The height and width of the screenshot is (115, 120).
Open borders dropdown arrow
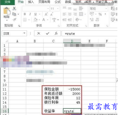(x=29, y=20)
